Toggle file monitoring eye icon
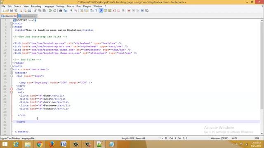 [x=123, y=10]
